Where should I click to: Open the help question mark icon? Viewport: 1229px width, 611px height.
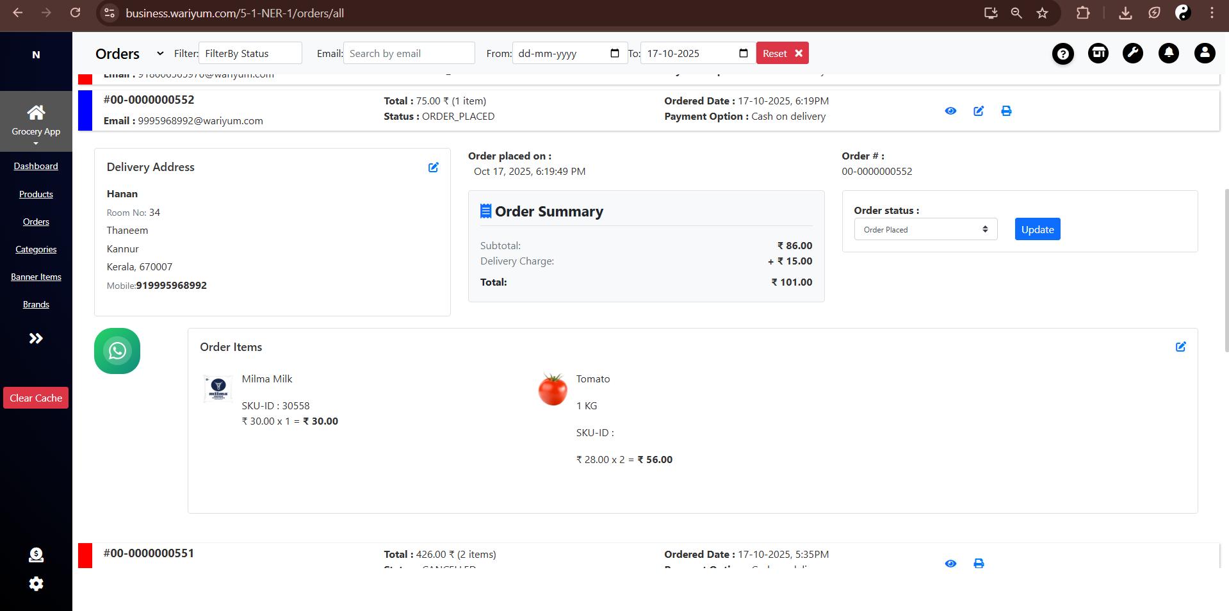1063,54
